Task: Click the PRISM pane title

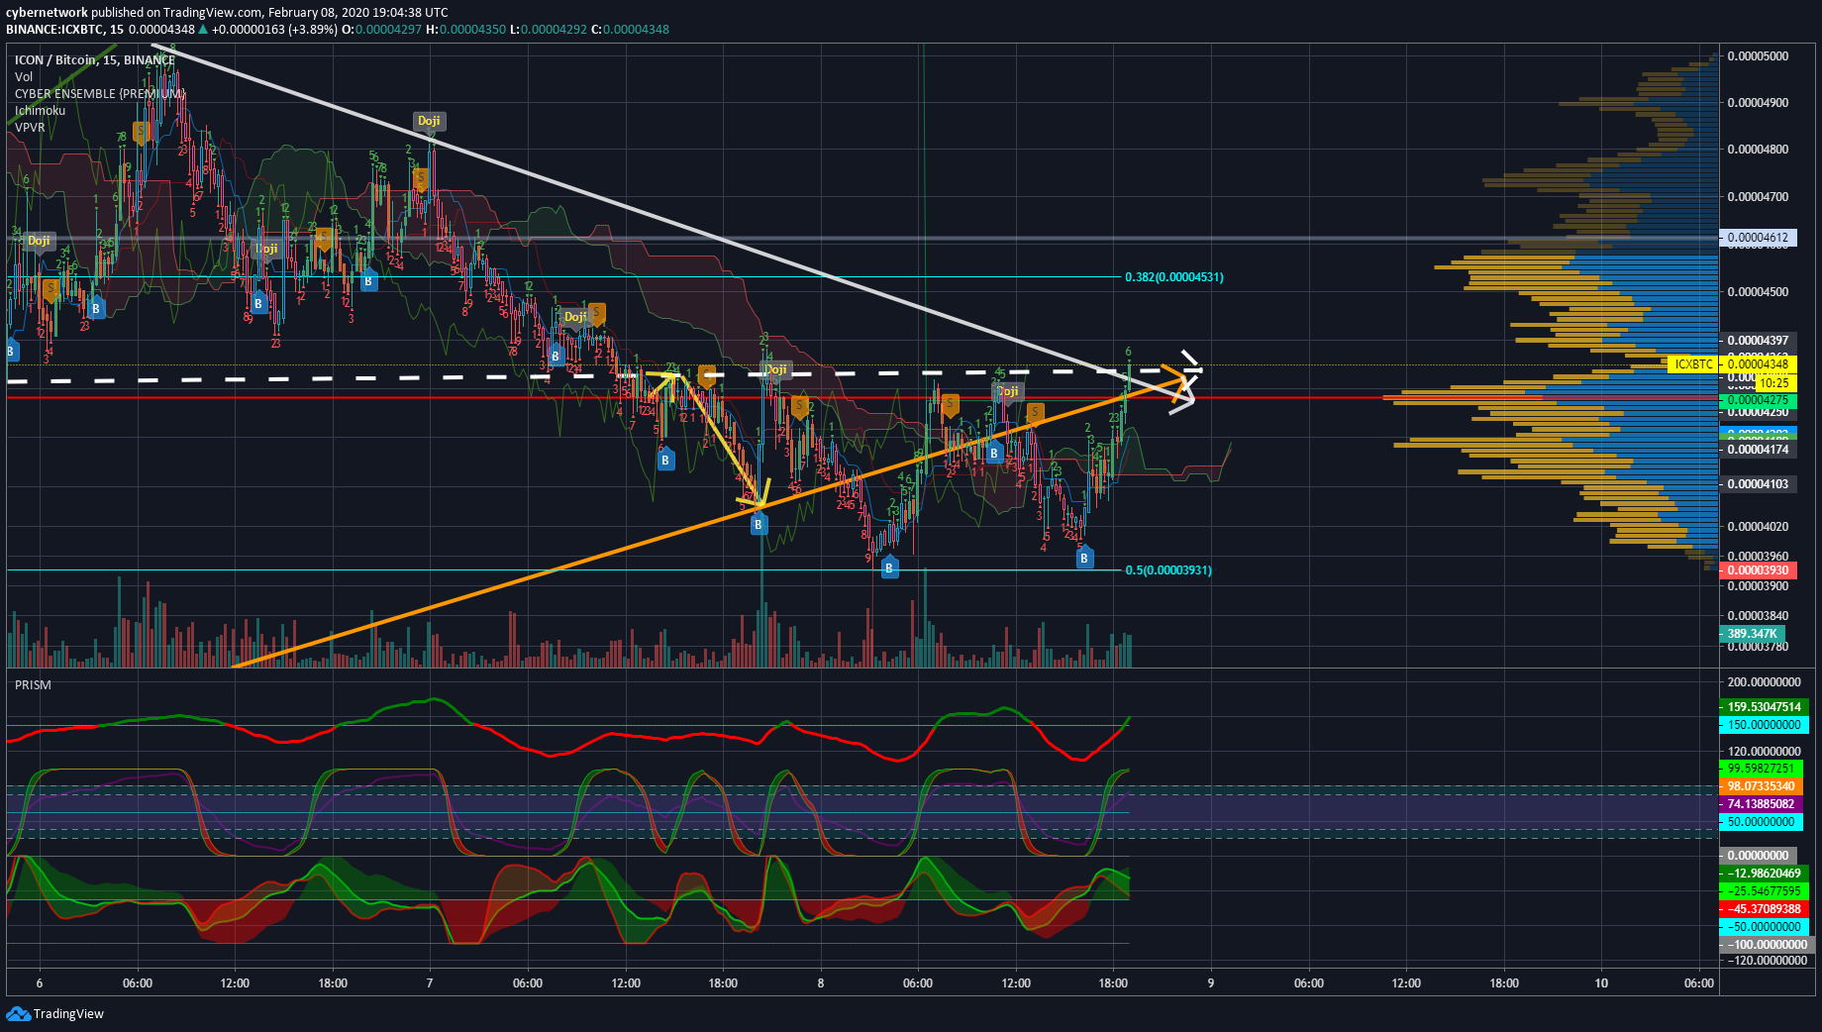Action: coord(33,684)
